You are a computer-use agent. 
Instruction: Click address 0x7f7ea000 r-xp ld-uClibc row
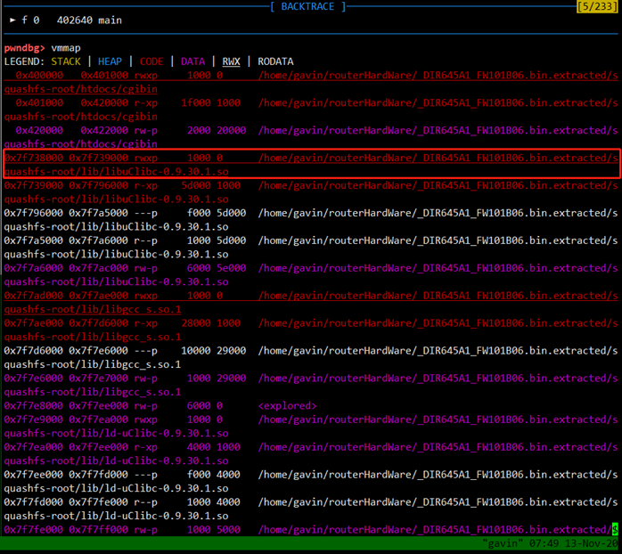click(x=33, y=447)
